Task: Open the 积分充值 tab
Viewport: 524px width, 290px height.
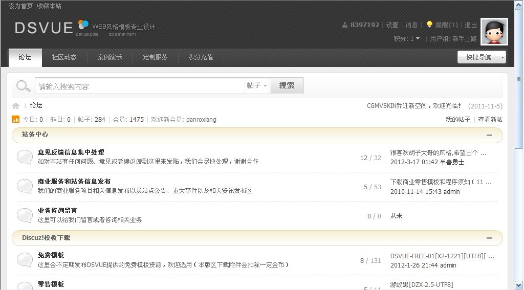Action: 201,57
